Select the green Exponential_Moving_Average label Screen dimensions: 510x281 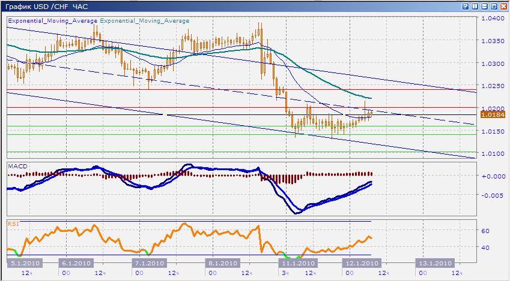tap(145, 20)
